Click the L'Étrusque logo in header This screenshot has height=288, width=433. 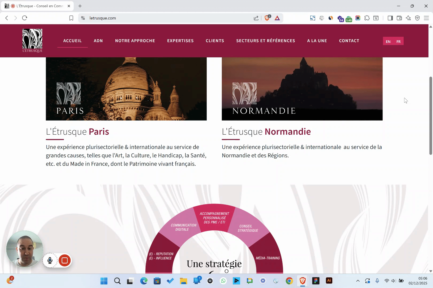pyautogui.click(x=32, y=41)
